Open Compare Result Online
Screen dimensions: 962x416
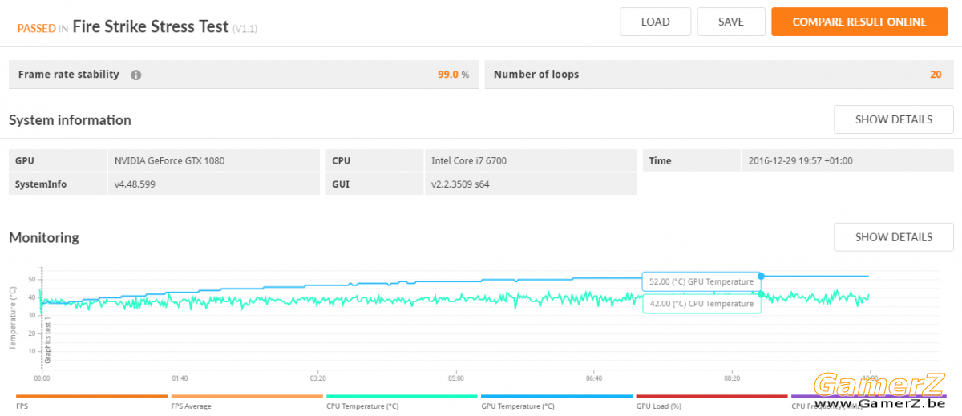coord(859,22)
